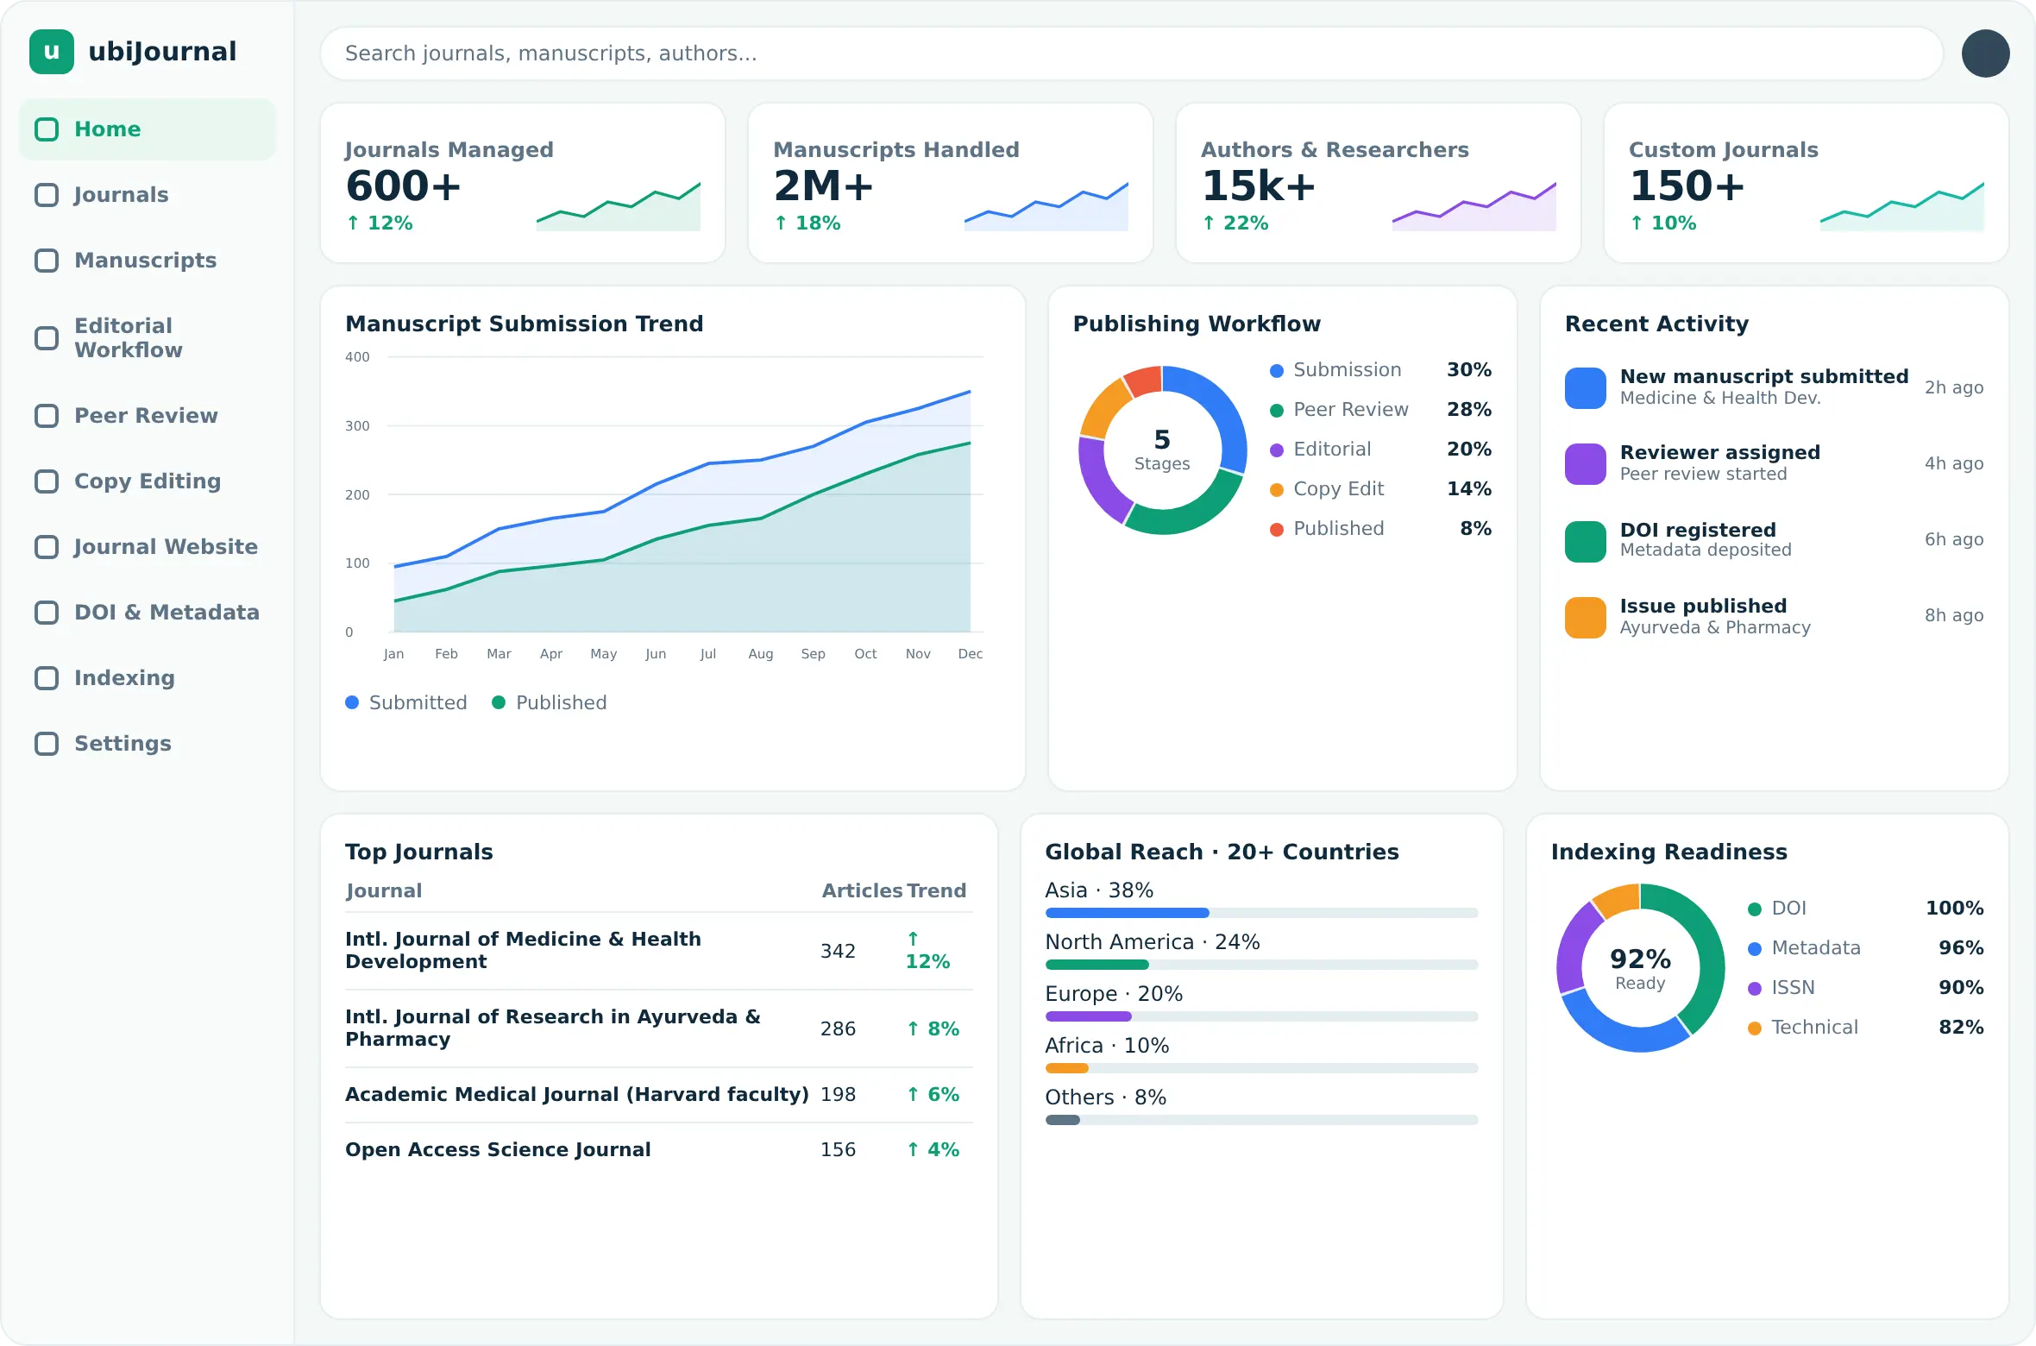
Task: Toggle Technical legend in Indexing Readiness
Action: (1865, 1027)
